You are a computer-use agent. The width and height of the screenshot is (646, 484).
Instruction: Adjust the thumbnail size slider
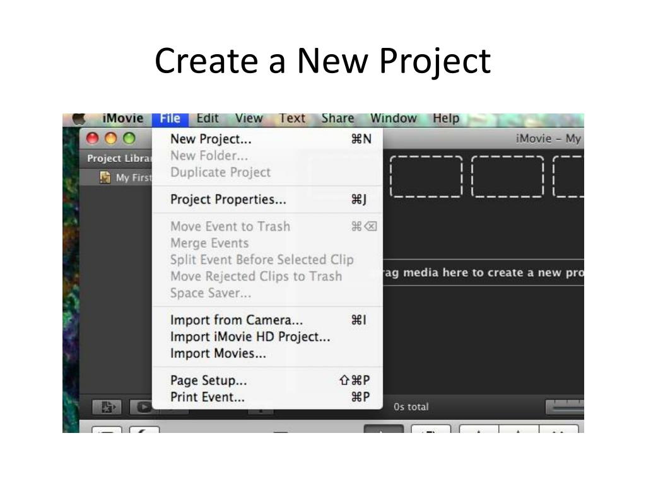click(x=565, y=407)
